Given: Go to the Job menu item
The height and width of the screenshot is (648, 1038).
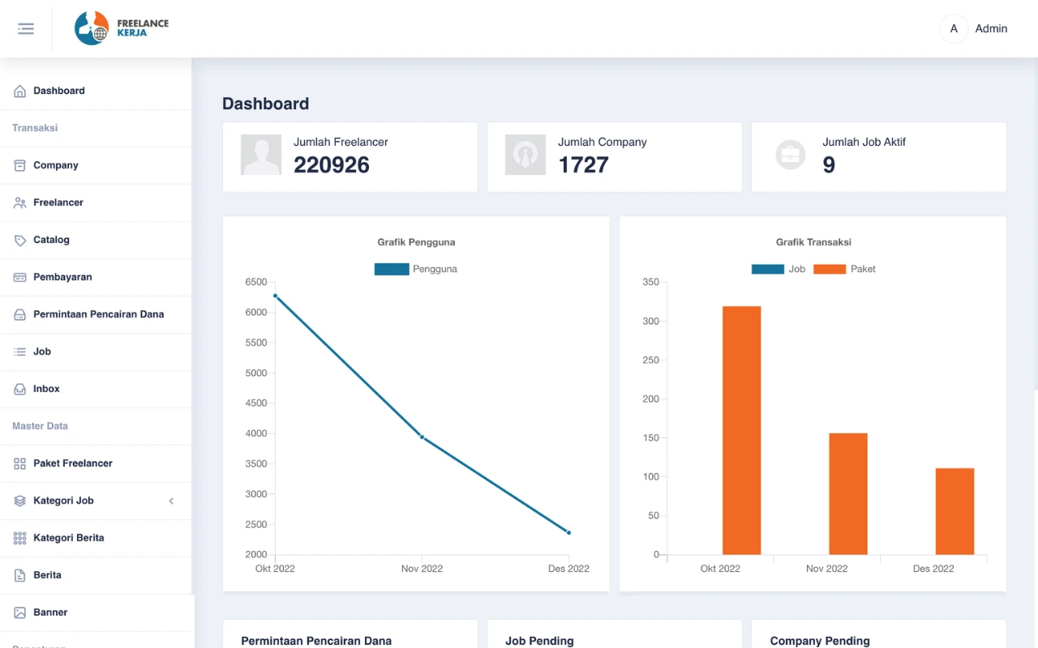Looking at the screenshot, I should click(x=42, y=352).
